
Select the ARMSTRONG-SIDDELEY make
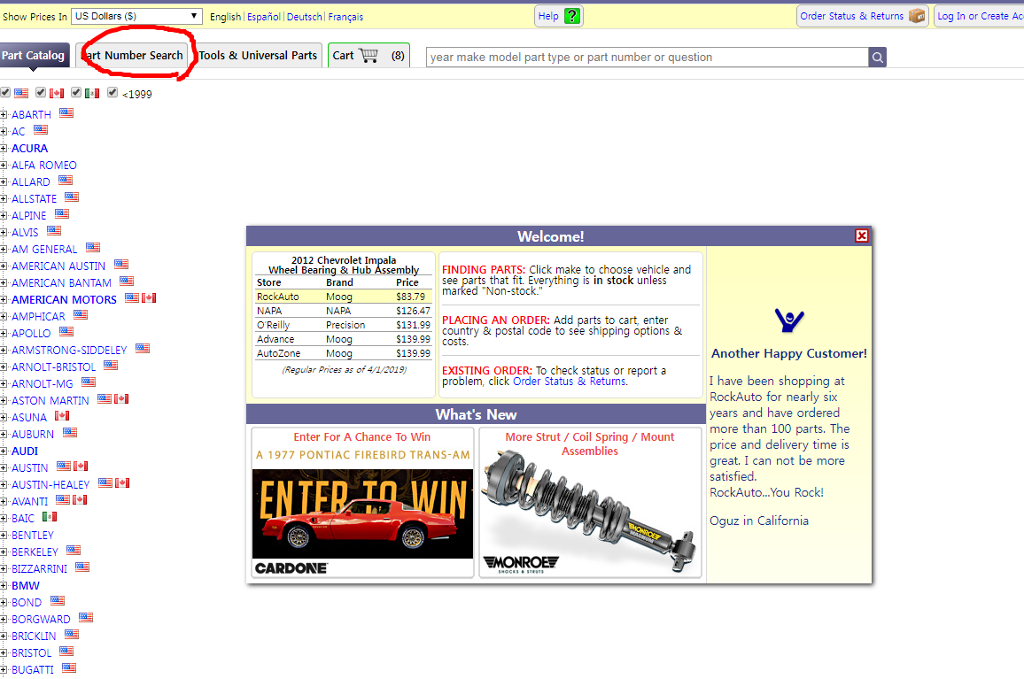coord(69,351)
